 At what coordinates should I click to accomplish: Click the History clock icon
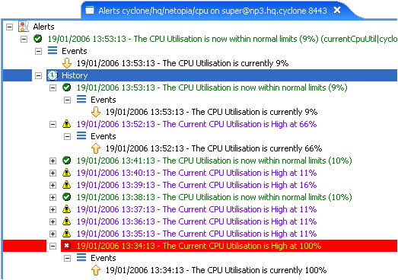tap(53, 75)
